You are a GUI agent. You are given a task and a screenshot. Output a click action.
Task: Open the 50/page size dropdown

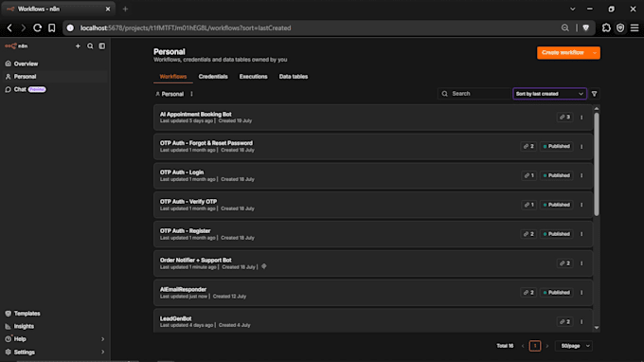tap(574, 346)
